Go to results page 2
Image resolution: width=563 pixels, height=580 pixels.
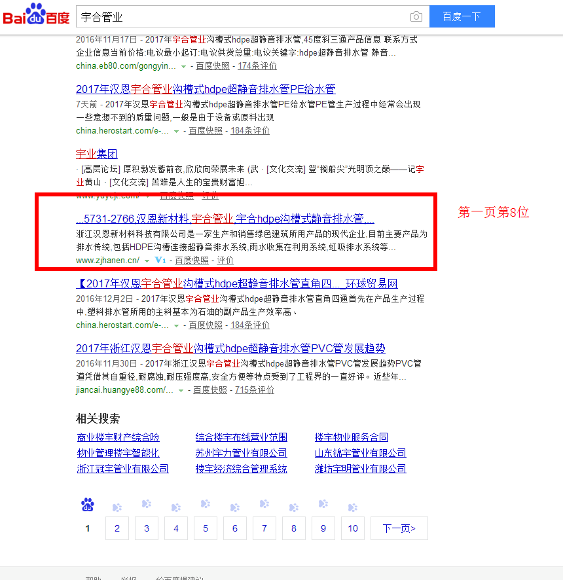[x=117, y=528]
